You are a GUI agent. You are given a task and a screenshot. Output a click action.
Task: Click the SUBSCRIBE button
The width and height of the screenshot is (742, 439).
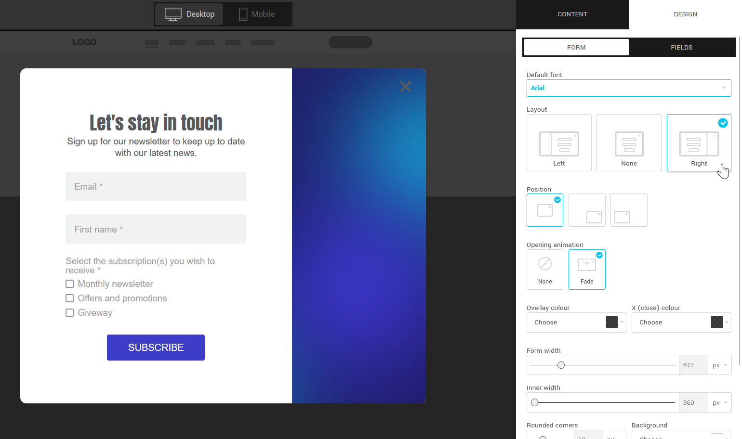[x=156, y=348]
